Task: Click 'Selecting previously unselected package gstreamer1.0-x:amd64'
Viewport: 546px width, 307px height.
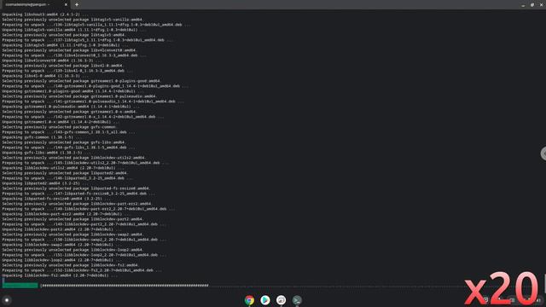Action: [x=69, y=112]
